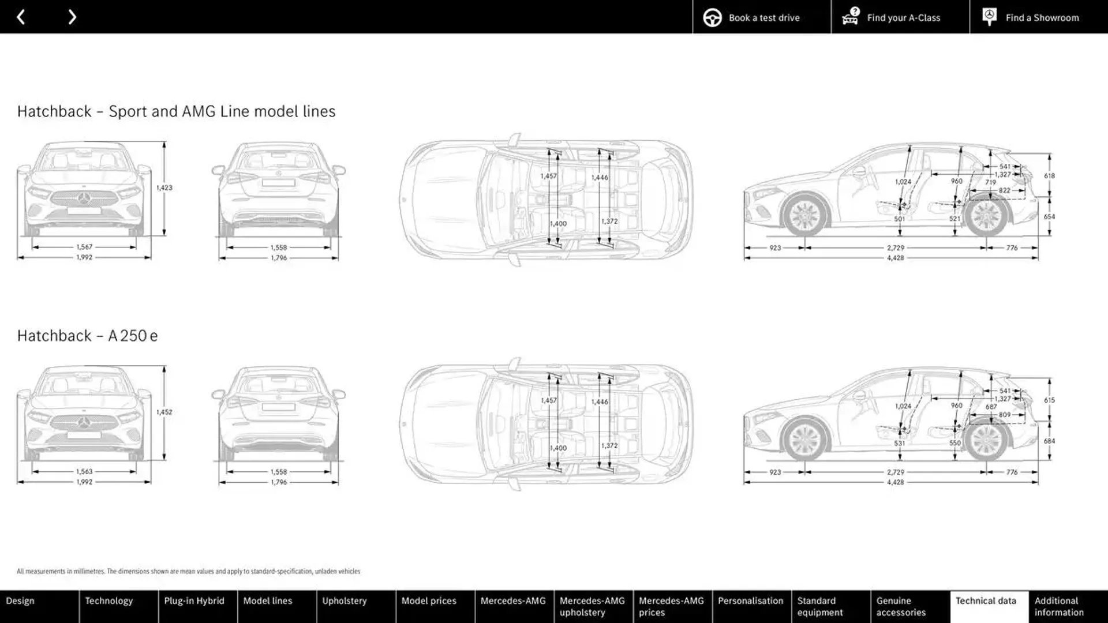The width and height of the screenshot is (1108, 623).
Task: Click the A 250 e top view drawing
Action: [546, 424]
